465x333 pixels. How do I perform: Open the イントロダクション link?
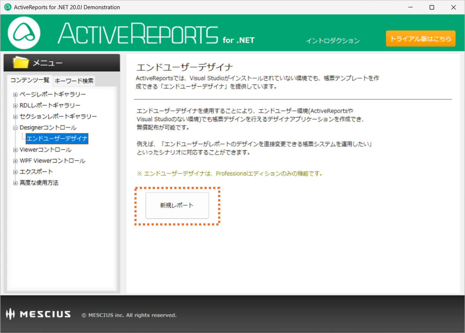click(x=332, y=41)
